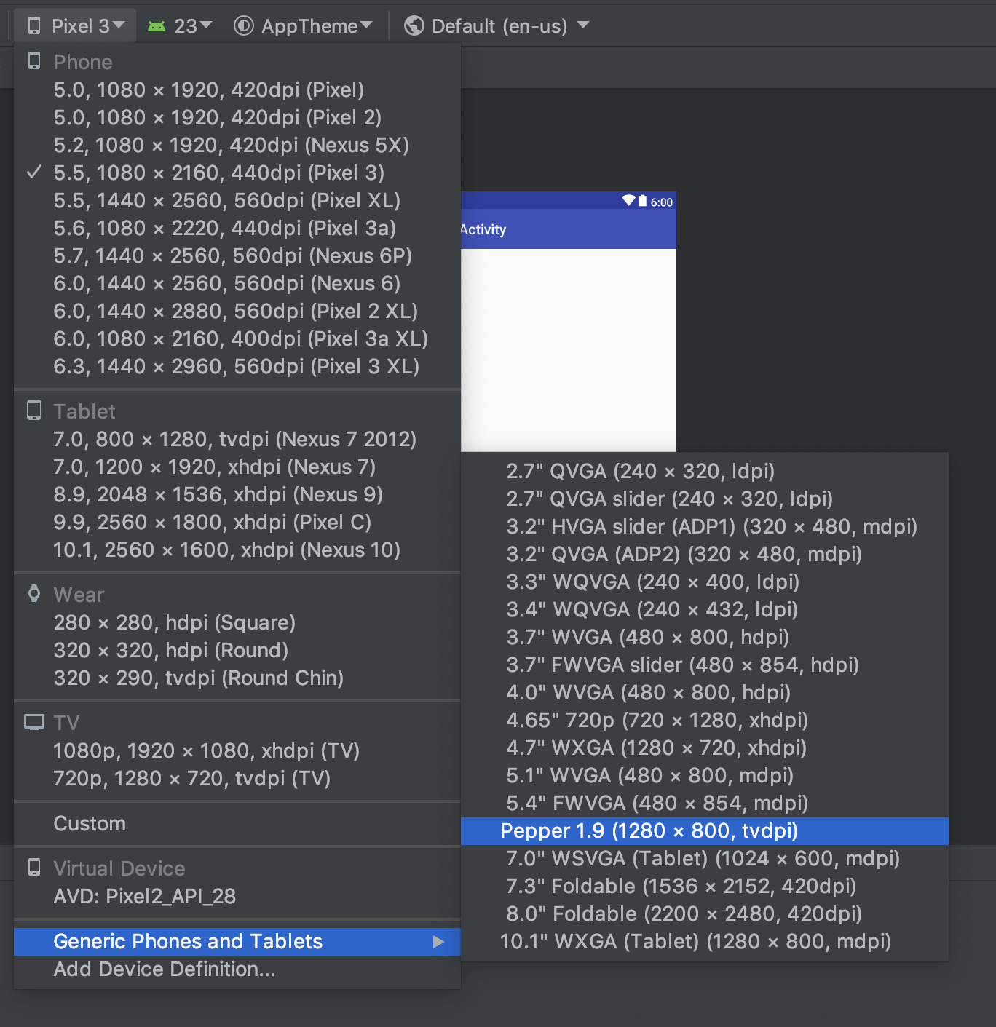This screenshot has height=1027, width=996.
Task: Expand the Default (en-us) locale dropdown
Action: pos(508,26)
